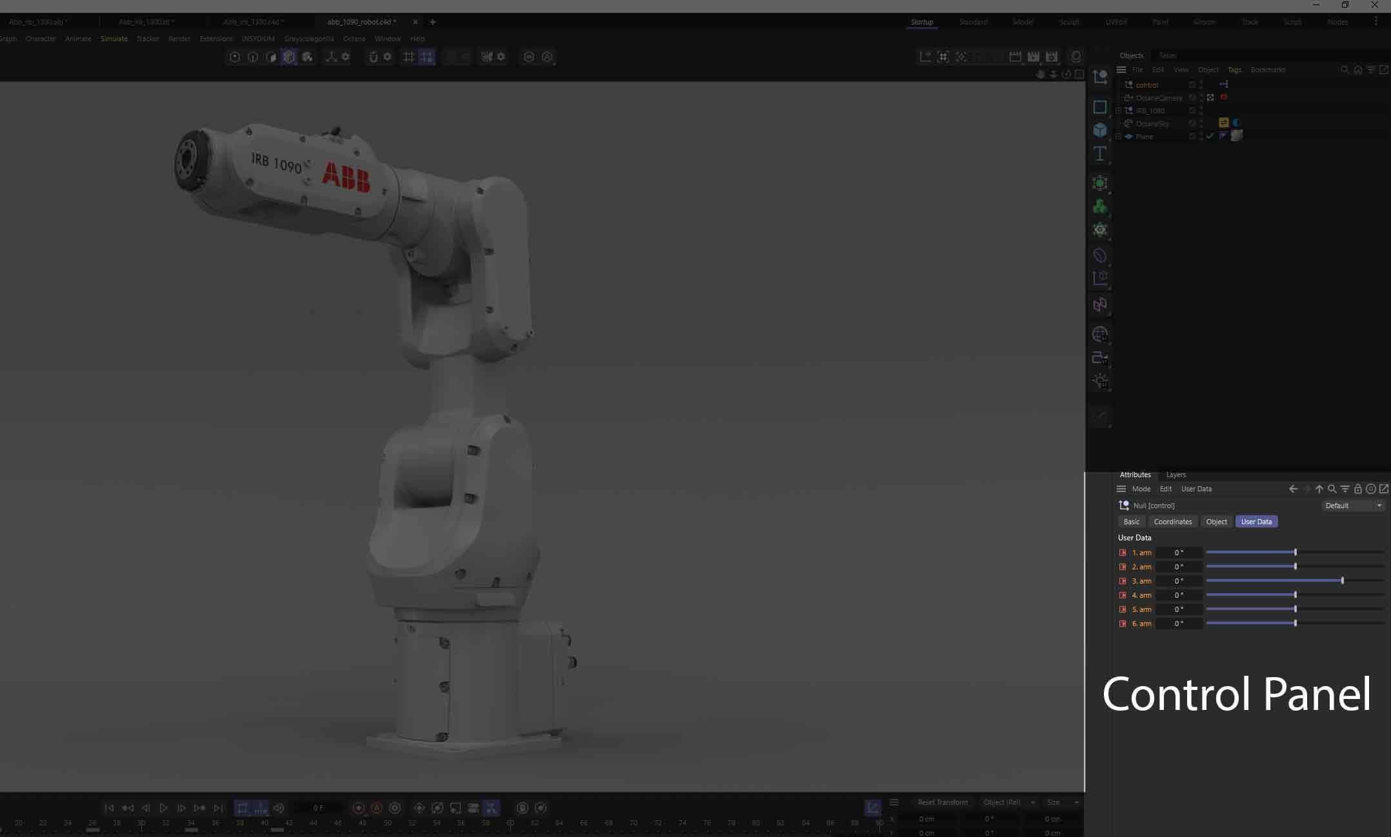Adjust the 6. arm slider
Viewport: 1391px width, 837px height.
1295,624
